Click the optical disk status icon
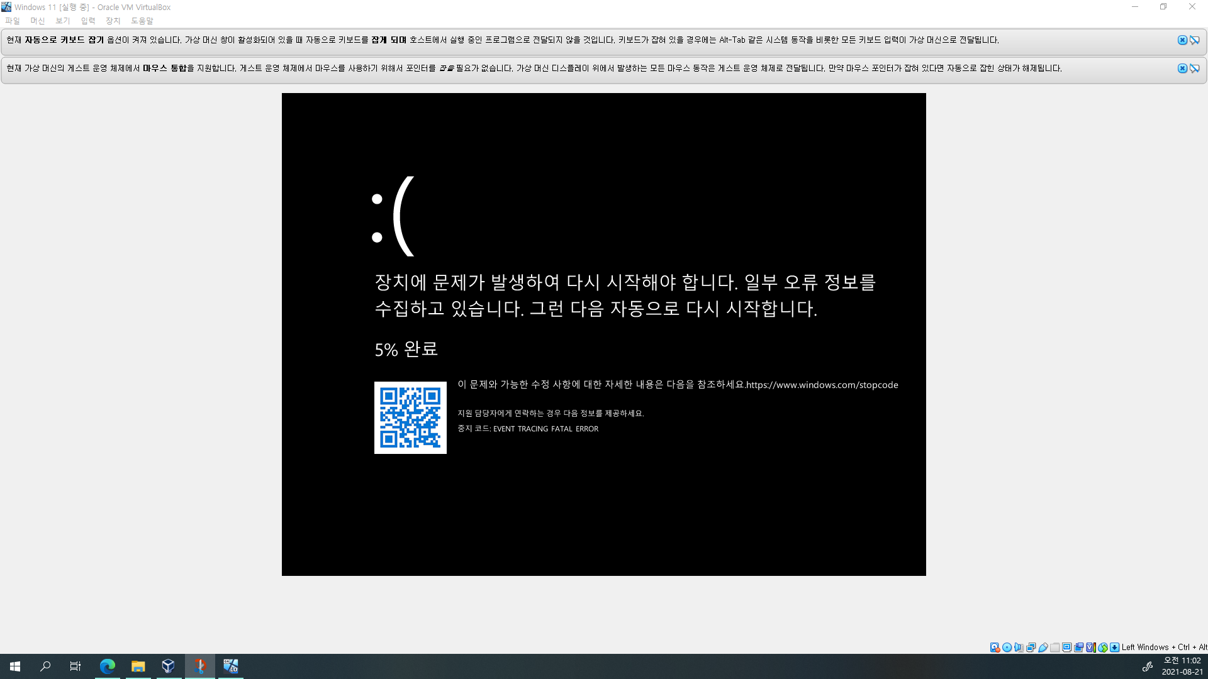 pos(1007,647)
